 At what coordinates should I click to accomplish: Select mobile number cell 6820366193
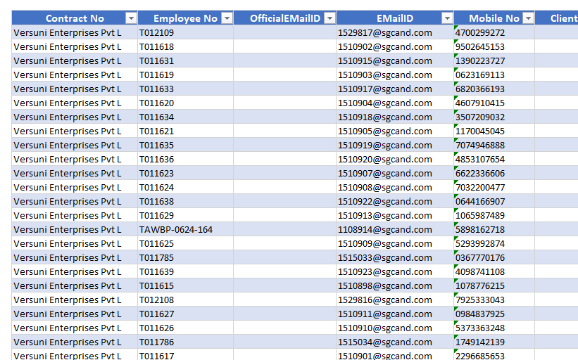click(x=494, y=89)
